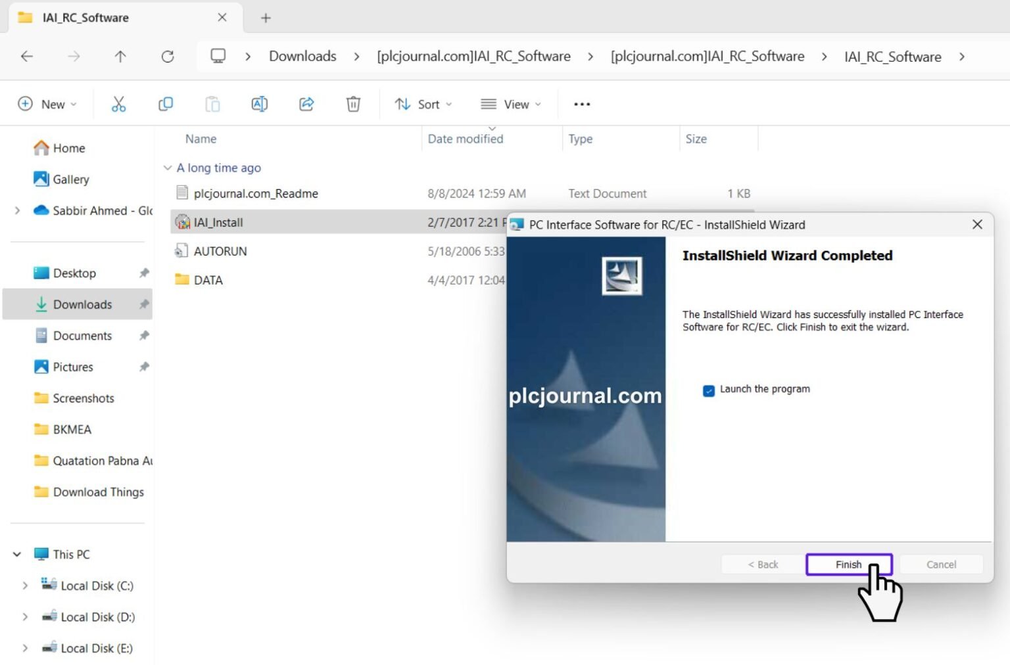Click the back navigation arrow
Image resolution: width=1010 pixels, height=665 pixels.
26,57
